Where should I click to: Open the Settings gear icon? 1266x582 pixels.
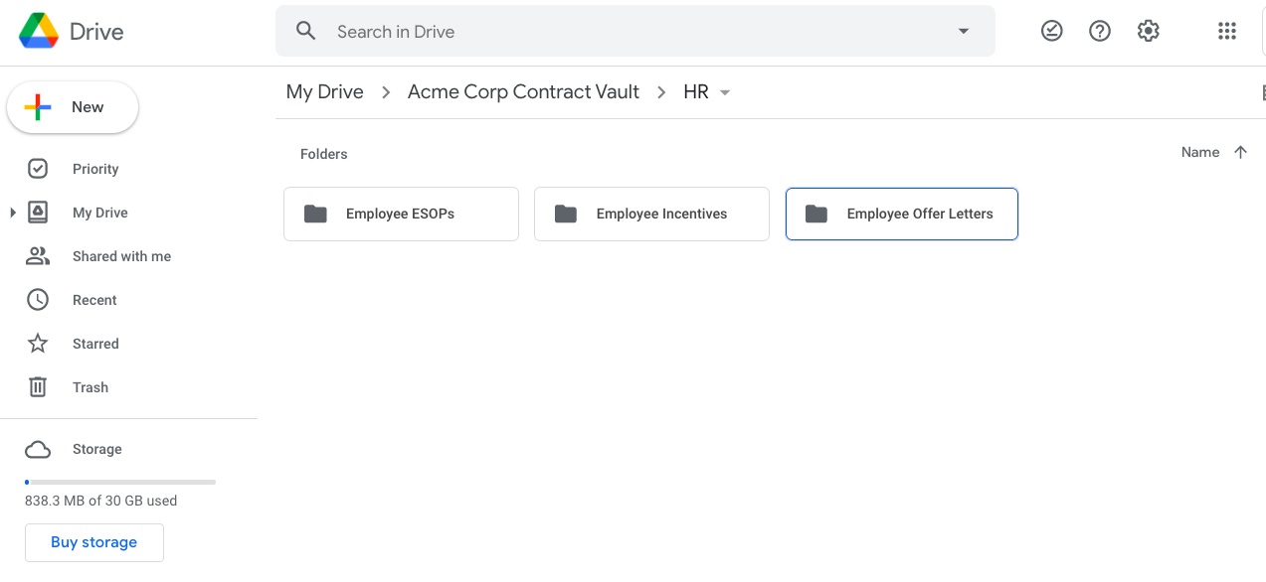coord(1149,31)
